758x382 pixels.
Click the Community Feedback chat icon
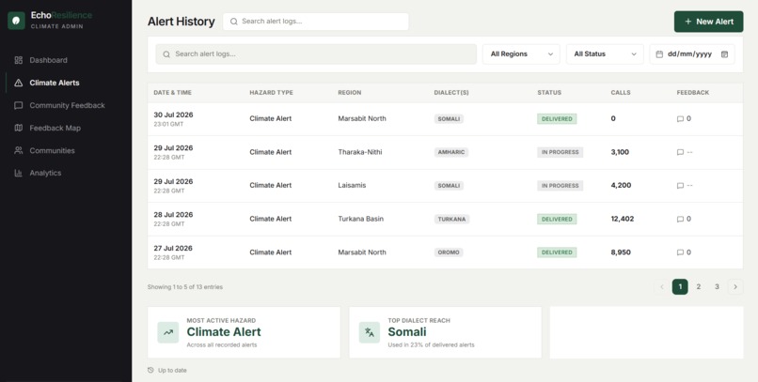point(19,106)
